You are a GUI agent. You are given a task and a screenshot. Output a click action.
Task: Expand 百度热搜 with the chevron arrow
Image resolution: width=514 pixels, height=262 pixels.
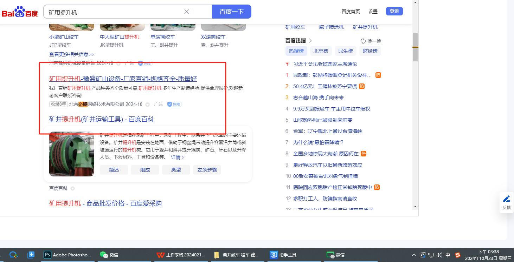[x=310, y=41]
